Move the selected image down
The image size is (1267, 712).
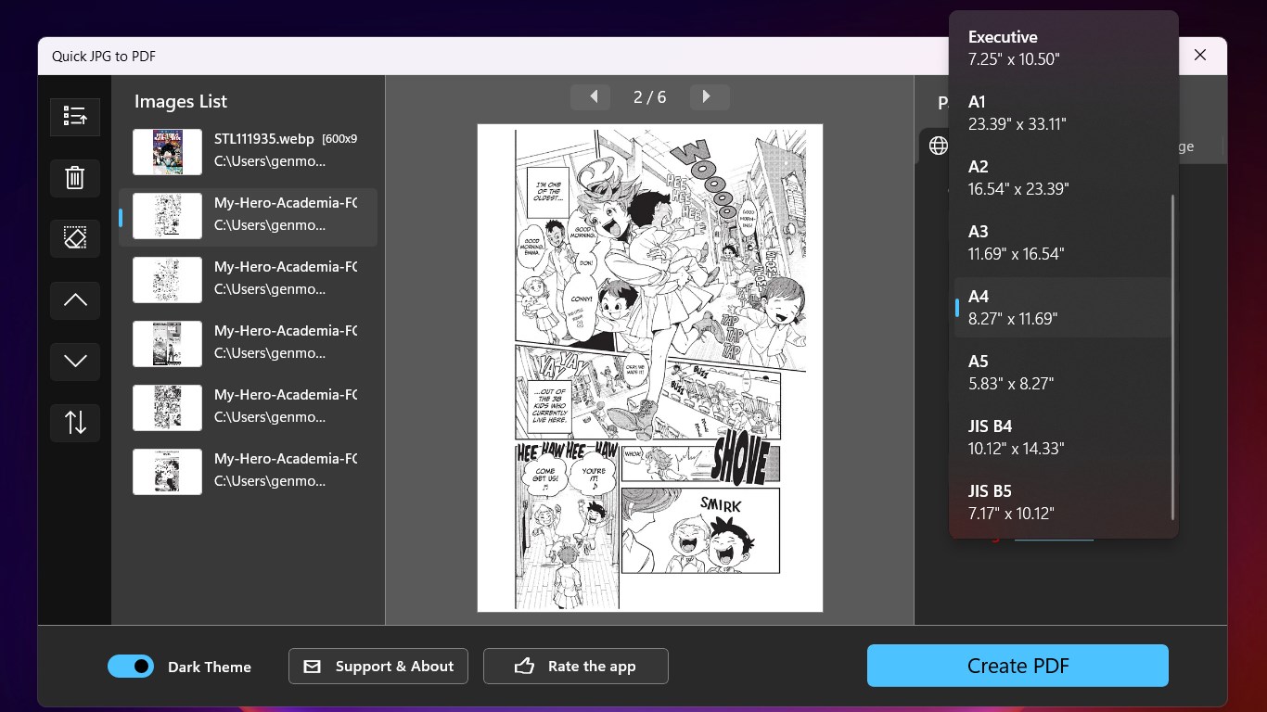(74, 362)
